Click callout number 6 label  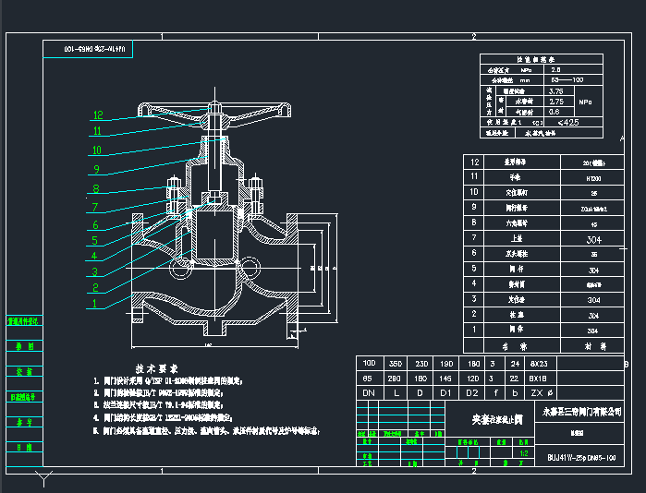click(x=96, y=224)
